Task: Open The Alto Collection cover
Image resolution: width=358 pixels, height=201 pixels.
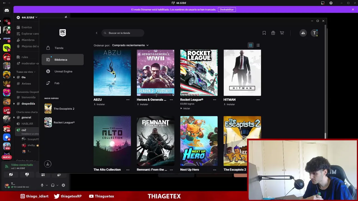Action: pos(112,141)
